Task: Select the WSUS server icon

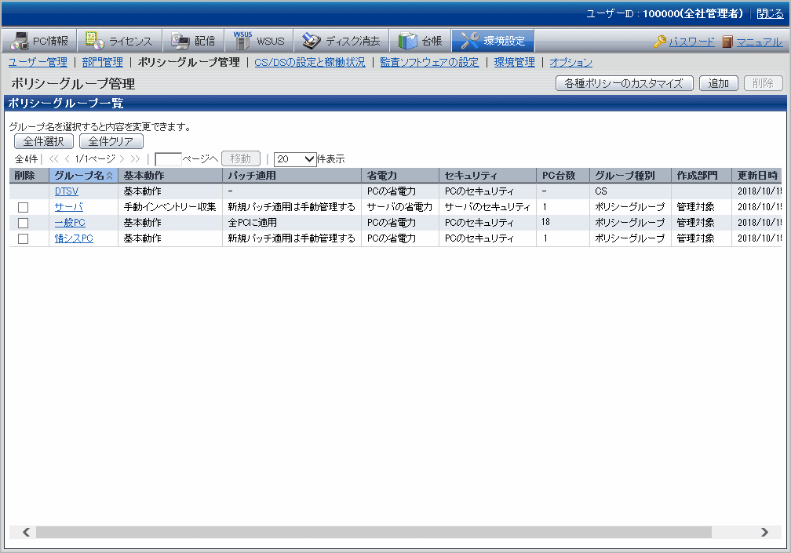Action: coord(242,41)
